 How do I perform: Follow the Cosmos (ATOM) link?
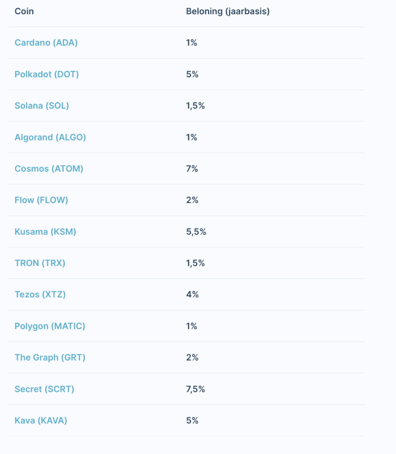click(x=49, y=168)
